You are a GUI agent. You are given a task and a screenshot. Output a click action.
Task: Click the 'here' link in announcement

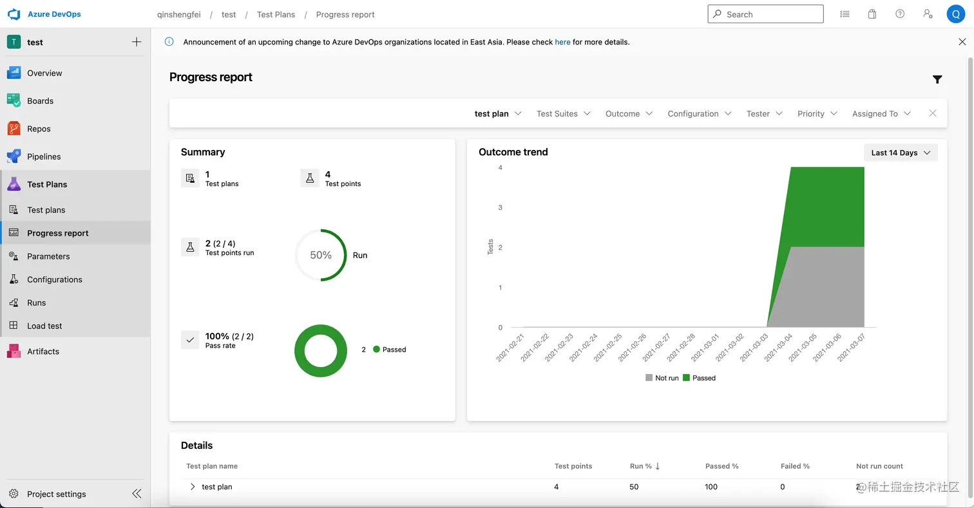pyautogui.click(x=562, y=42)
